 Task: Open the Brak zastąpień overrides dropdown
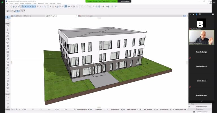tap(148, 109)
